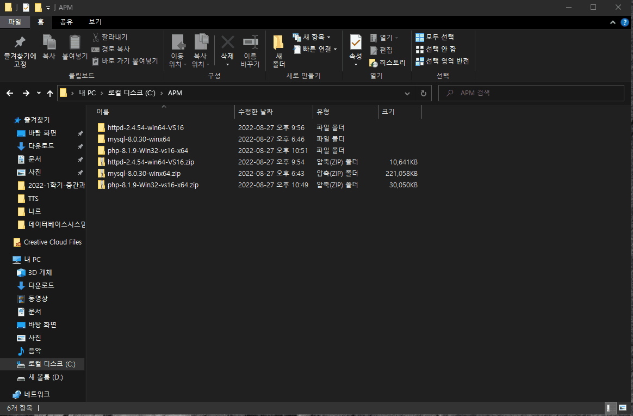
Task: Open 새 볼륨 (D:) drive
Action: [45, 377]
